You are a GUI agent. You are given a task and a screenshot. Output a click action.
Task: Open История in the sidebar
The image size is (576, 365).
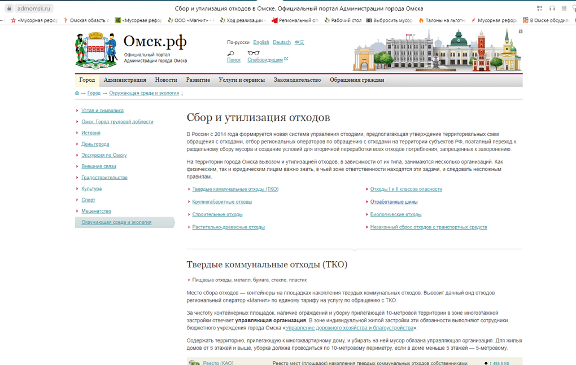click(91, 133)
